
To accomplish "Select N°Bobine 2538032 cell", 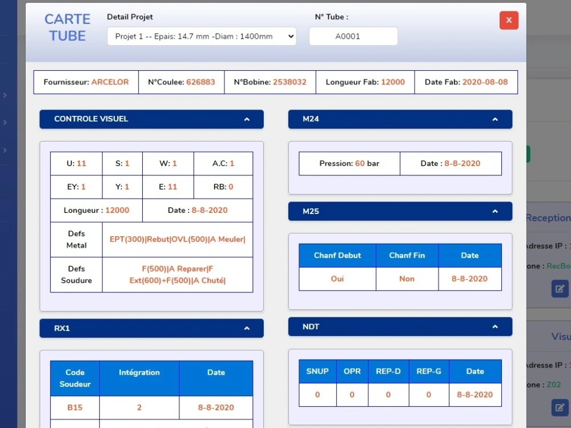I will tap(270, 82).
